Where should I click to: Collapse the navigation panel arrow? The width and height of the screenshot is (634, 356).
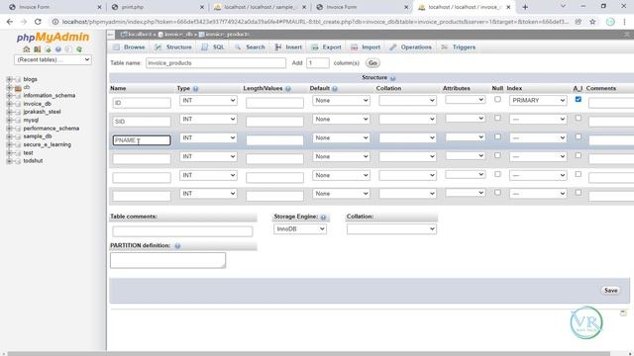point(110,35)
